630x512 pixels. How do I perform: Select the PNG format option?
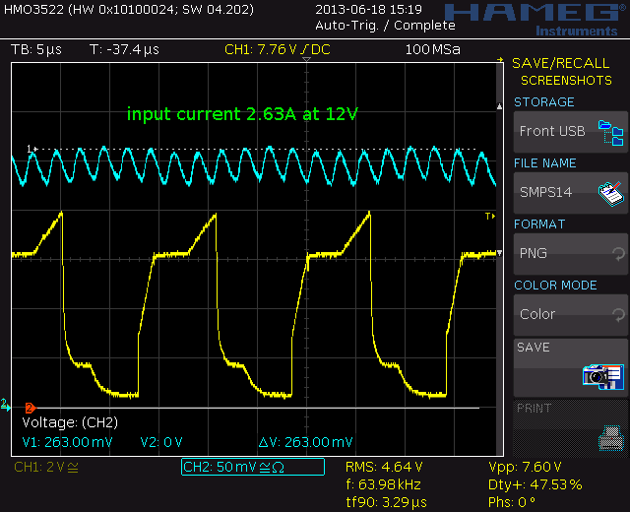(570, 254)
